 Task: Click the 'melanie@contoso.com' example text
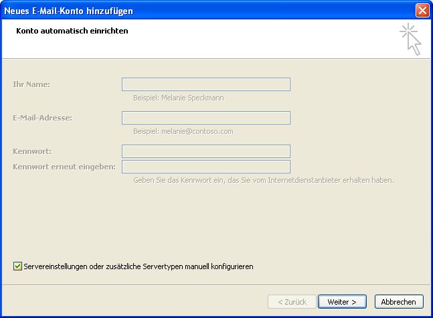coord(197,131)
